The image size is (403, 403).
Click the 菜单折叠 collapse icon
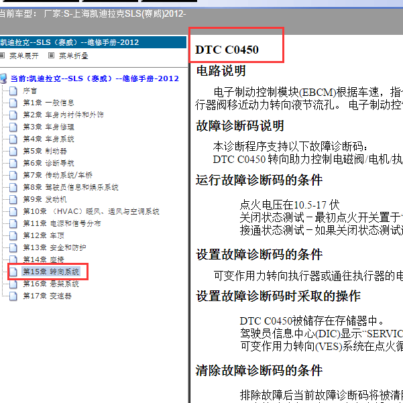pyautogui.click(x=52, y=55)
